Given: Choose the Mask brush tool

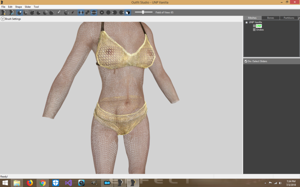Looking at the screenshot, I should point(26,12).
